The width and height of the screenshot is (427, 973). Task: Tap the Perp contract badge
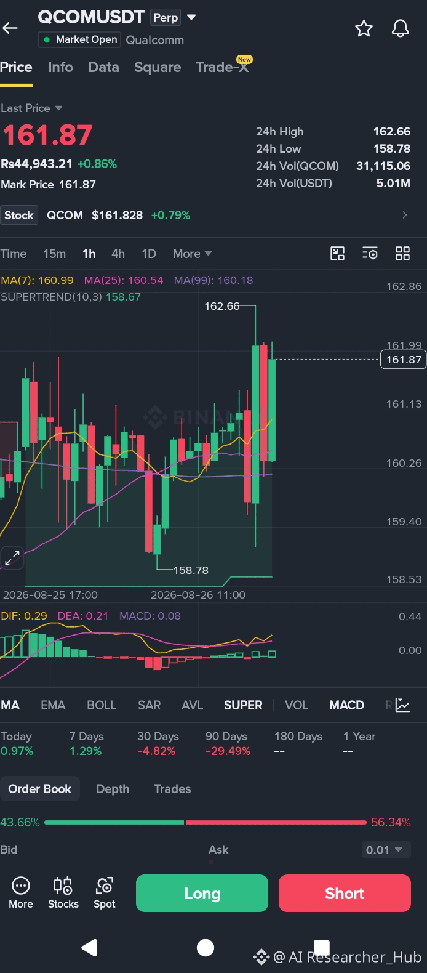coord(166,17)
